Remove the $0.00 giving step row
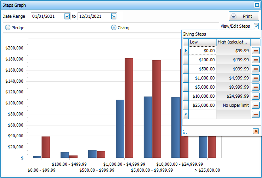This screenshot has width=262, height=178. 256,51
